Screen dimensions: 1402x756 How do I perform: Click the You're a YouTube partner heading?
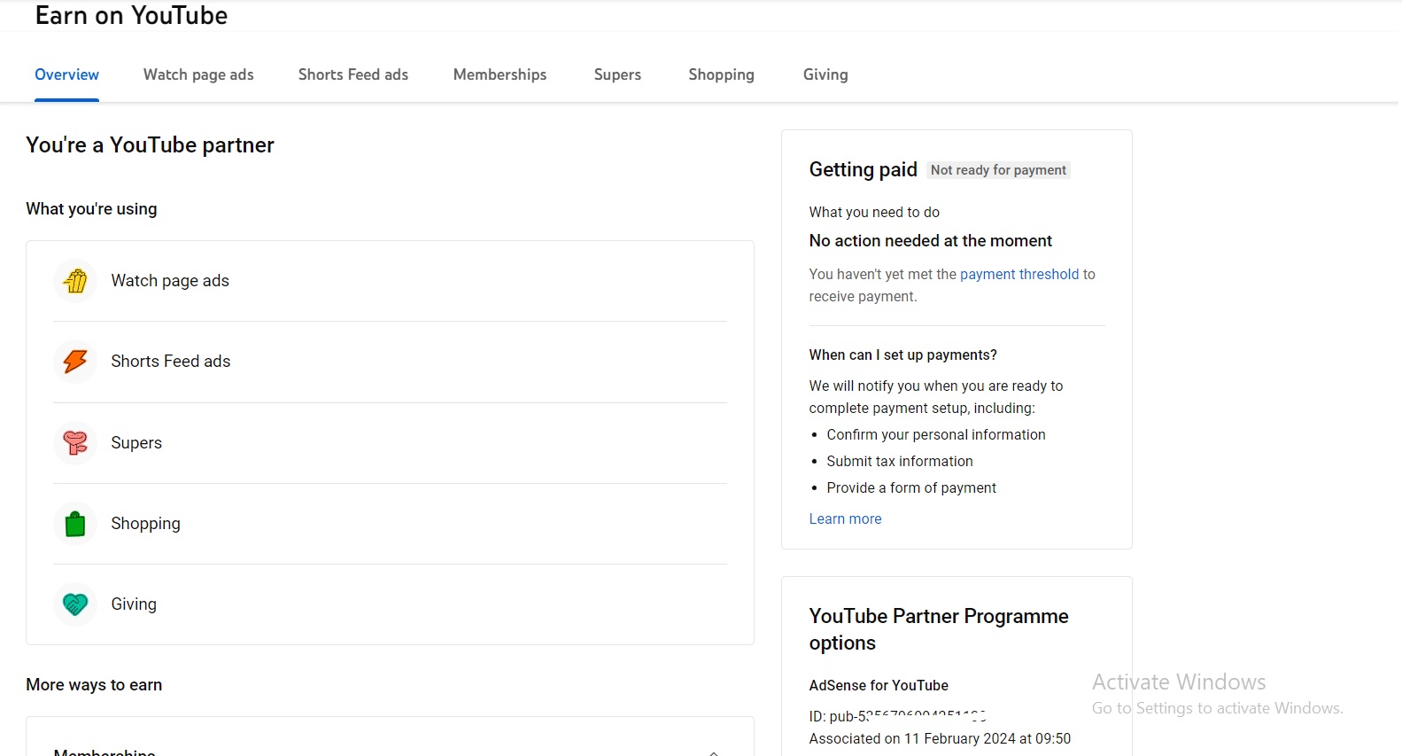click(x=150, y=145)
